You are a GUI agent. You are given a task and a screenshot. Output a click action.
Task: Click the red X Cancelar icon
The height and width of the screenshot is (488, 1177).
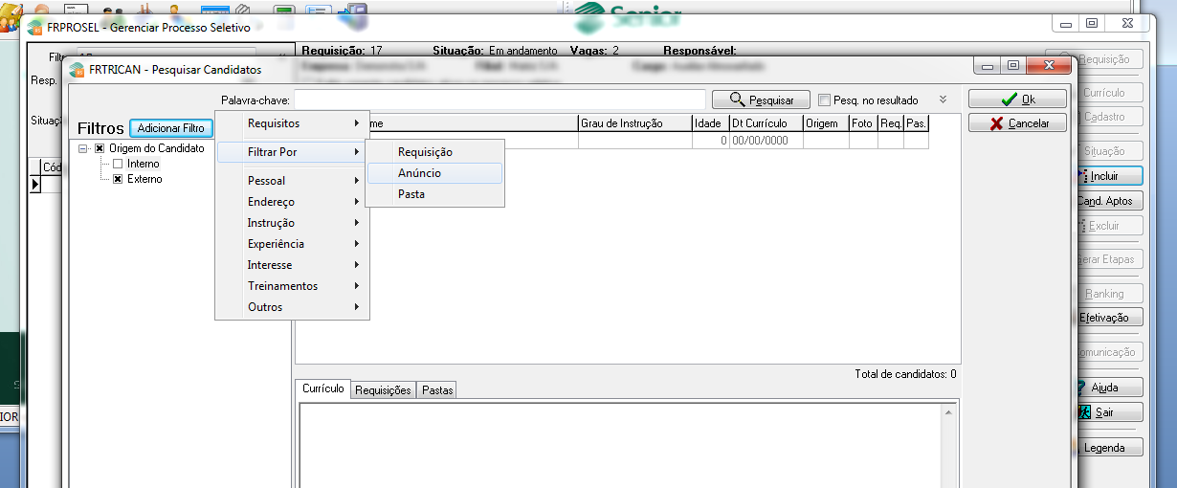tap(996, 123)
